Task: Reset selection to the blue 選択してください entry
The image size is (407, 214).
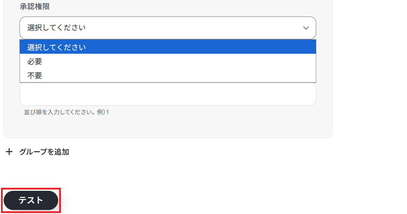Action: coord(56,47)
